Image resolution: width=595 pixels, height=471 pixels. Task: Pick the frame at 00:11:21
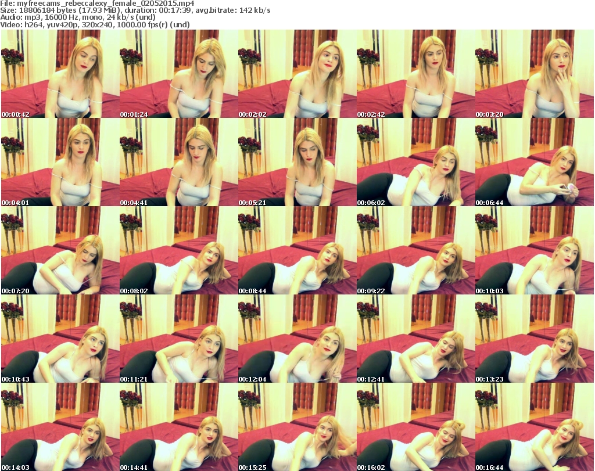179,339
